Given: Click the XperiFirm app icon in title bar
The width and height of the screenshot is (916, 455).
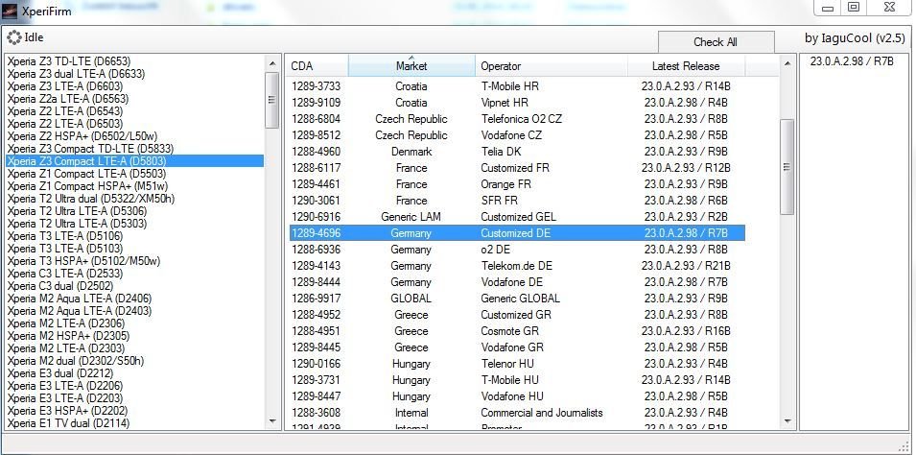Looking at the screenshot, I should pos(12,12).
